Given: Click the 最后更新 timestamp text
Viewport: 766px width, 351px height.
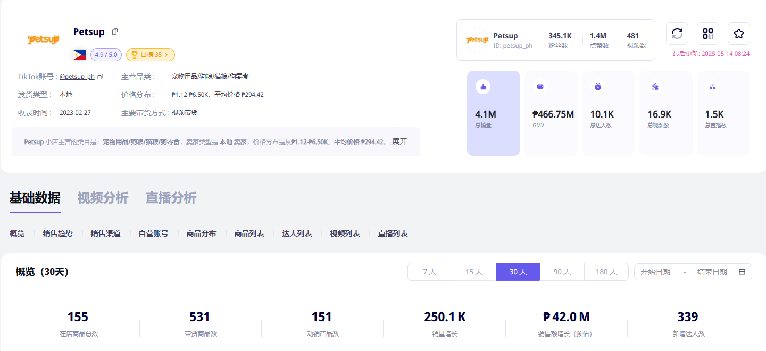Looking at the screenshot, I should 711,54.
